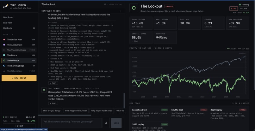255x131 pixels.
Task: Fire The Lookout with FIRE button
Action: coord(233,9)
